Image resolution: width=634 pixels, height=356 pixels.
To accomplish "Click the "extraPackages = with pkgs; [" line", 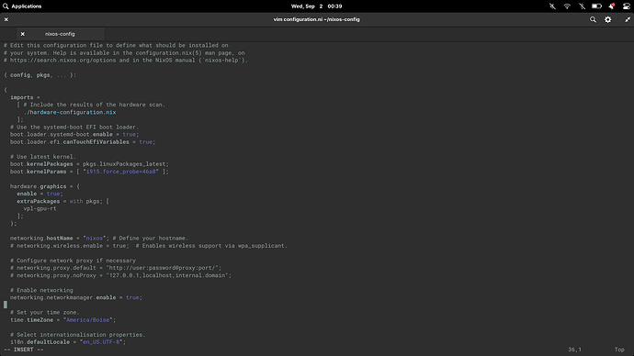I will pos(62,202).
